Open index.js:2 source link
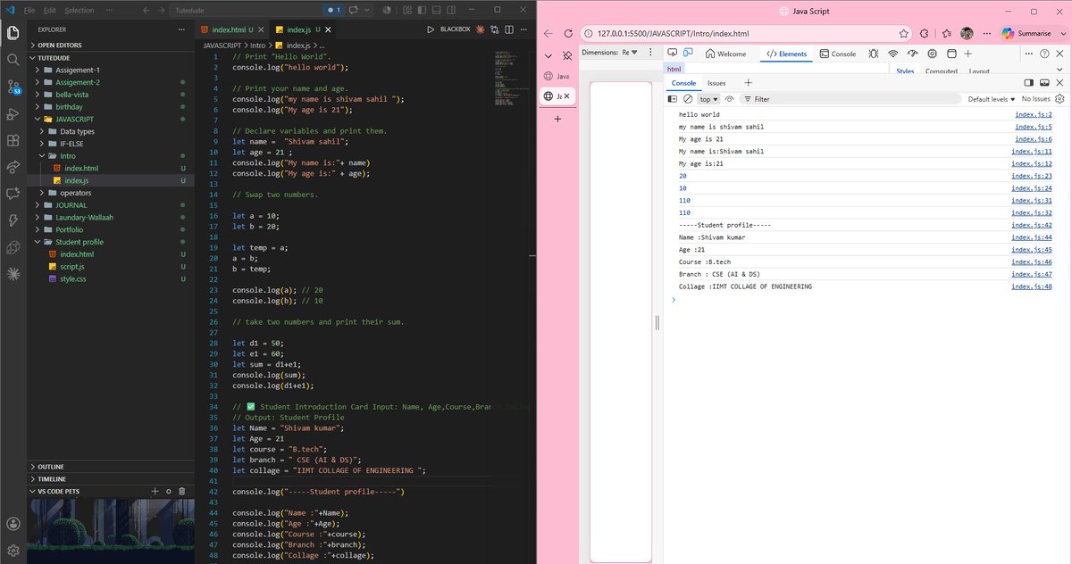 tap(1033, 114)
